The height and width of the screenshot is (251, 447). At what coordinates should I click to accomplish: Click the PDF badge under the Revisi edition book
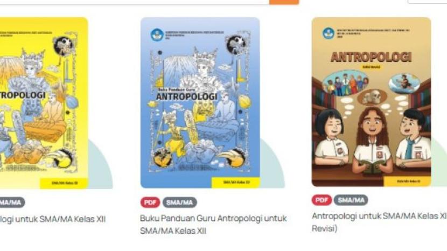pyautogui.click(x=322, y=200)
